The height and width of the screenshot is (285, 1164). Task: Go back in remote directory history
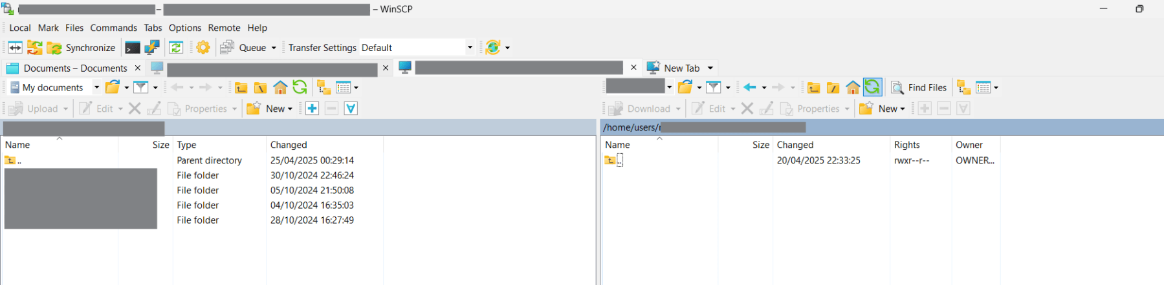coord(749,88)
